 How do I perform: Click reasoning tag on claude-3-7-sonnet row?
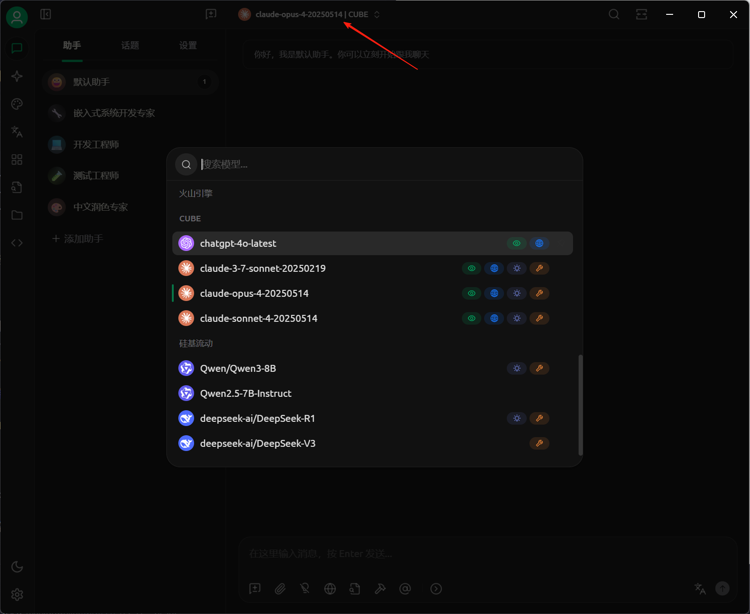click(x=517, y=268)
